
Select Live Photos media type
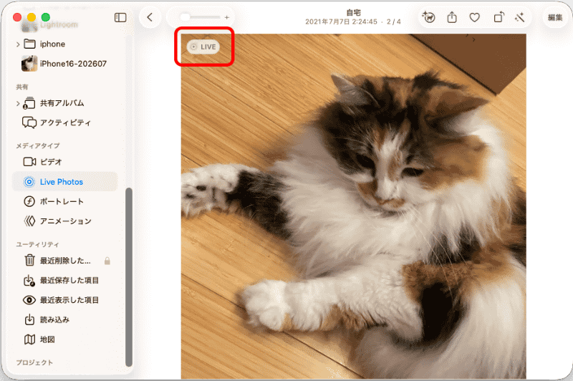[65, 182]
